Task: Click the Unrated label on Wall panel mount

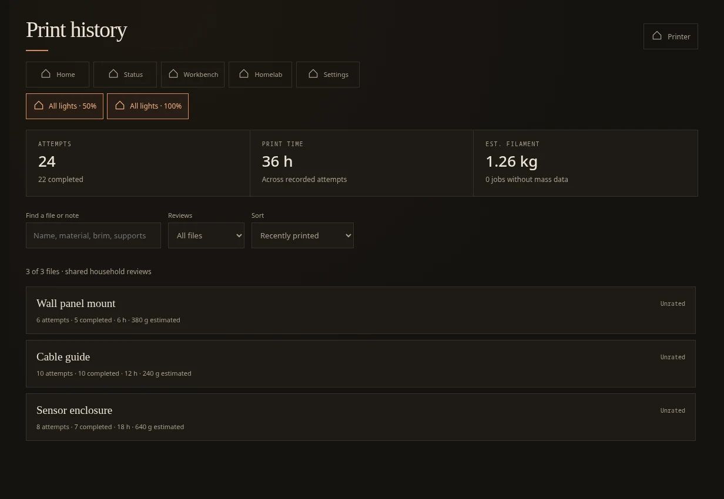Action: click(x=673, y=304)
